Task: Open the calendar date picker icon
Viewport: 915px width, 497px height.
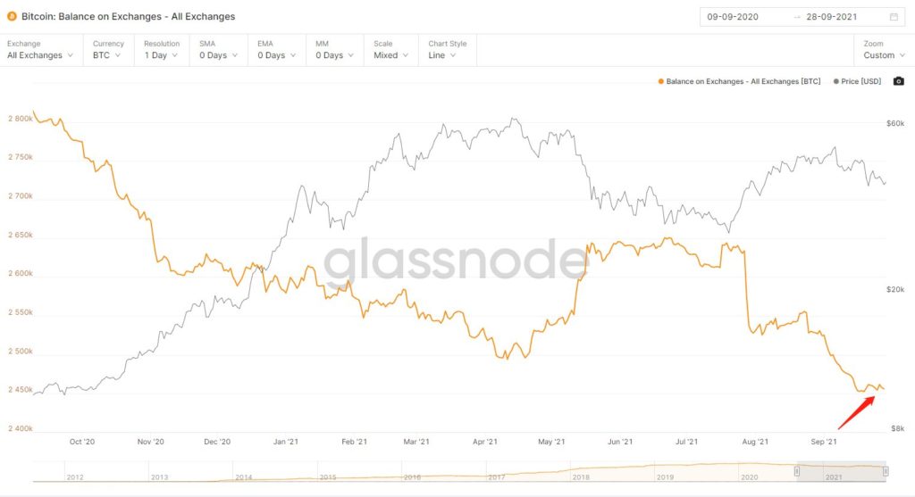Action: pos(894,17)
